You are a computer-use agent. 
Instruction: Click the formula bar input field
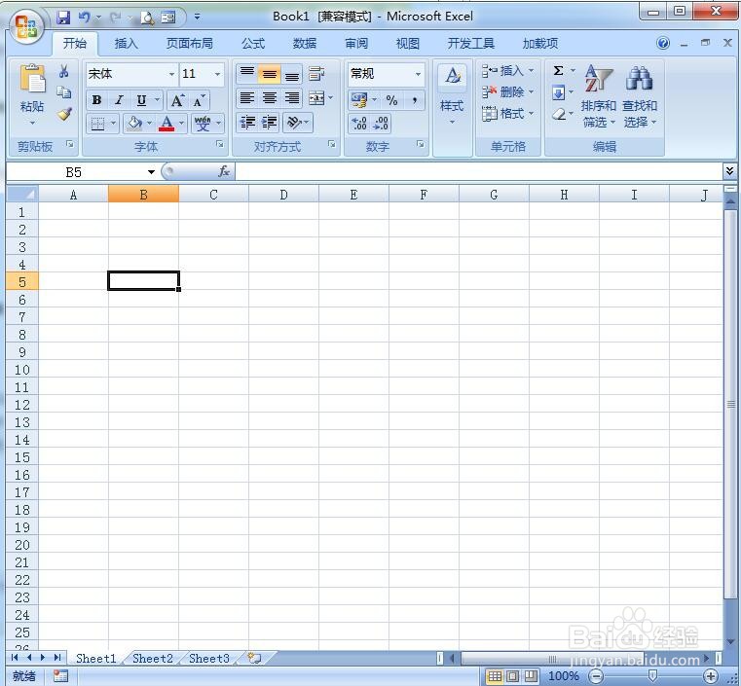tap(479, 171)
